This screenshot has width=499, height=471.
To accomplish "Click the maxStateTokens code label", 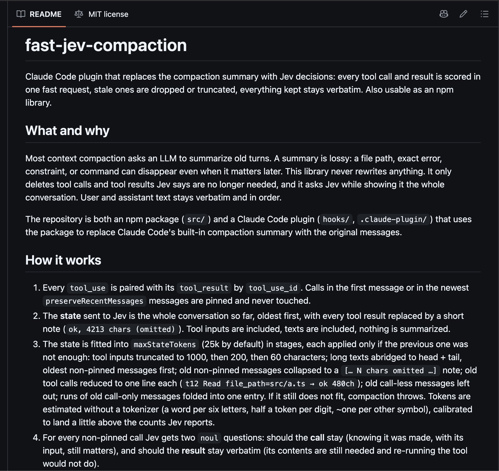I will point(165,344).
